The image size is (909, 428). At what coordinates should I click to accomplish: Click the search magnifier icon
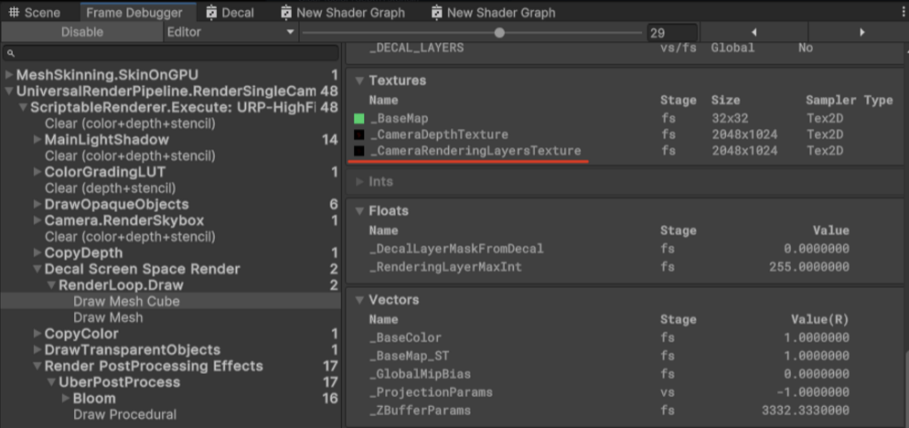12,53
